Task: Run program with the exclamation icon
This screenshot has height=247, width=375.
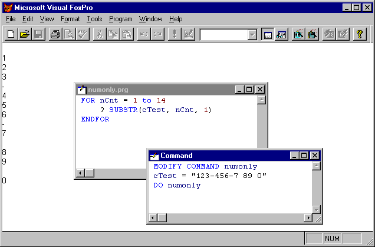Action: (x=175, y=34)
